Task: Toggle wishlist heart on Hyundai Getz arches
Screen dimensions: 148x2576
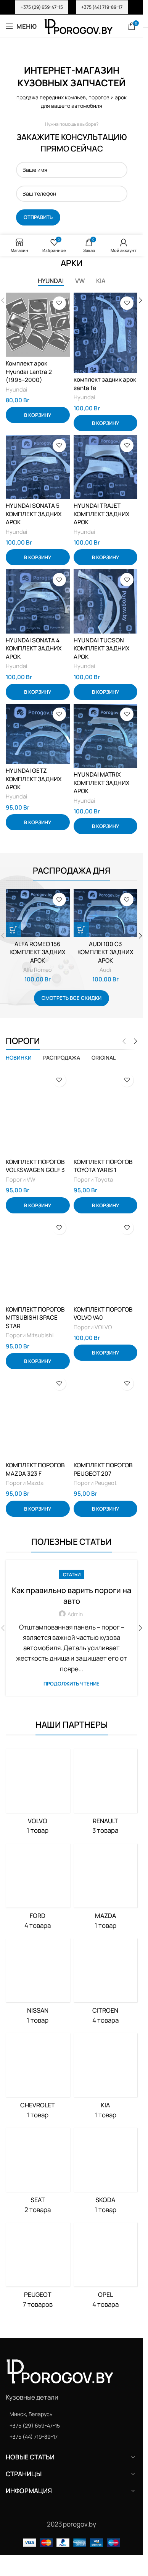Action: [x=59, y=714]
